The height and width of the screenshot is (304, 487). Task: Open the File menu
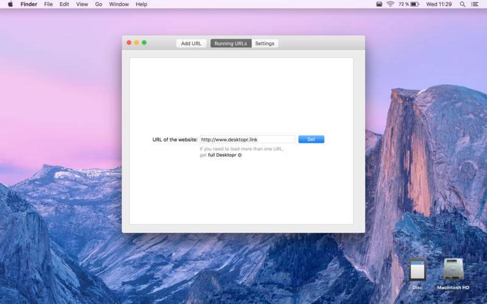point(48,4)
